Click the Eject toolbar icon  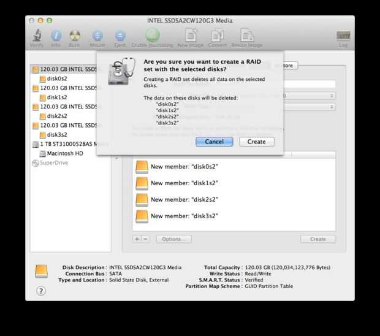pyautogui.click(x=120, y=38)
